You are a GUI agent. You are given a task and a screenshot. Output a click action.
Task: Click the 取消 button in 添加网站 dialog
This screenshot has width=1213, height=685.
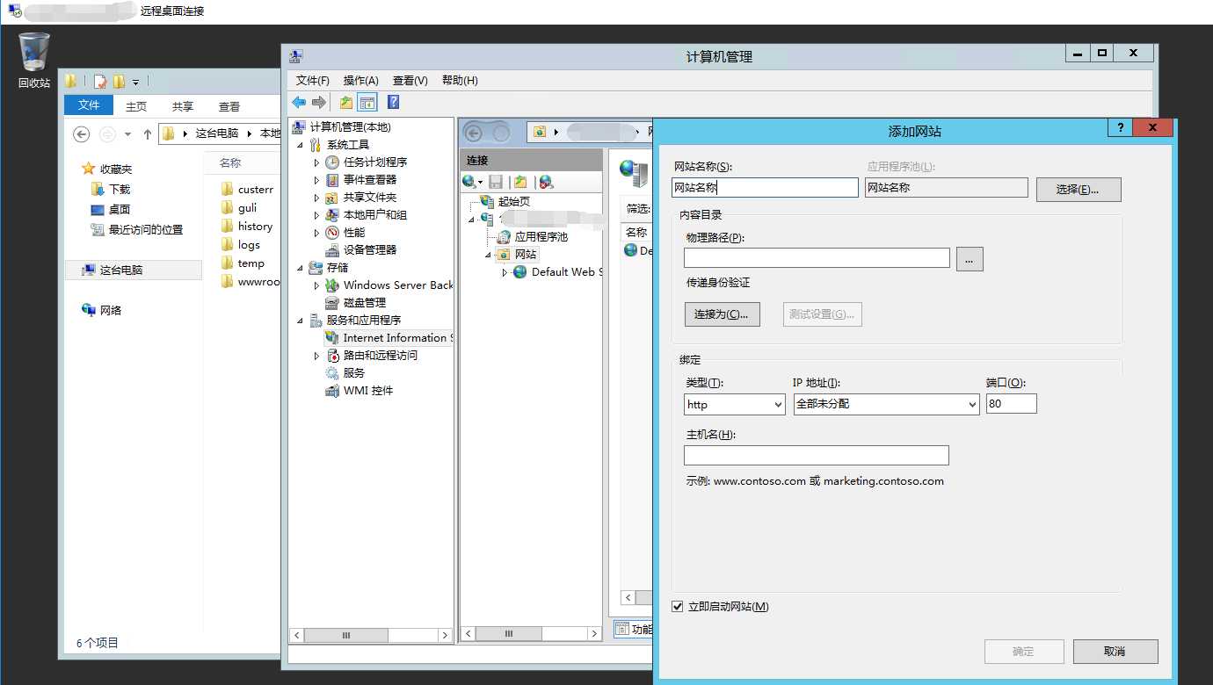[1114, 652]
